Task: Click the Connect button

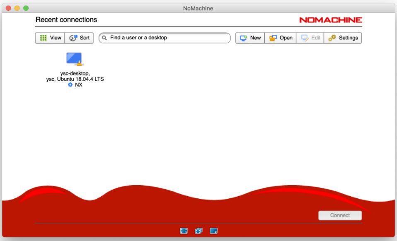Action: [x=340, y=215]
